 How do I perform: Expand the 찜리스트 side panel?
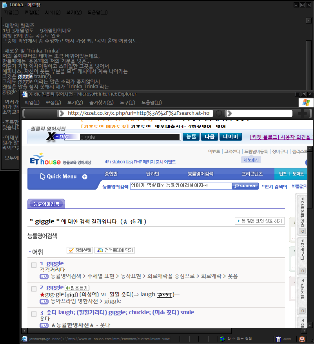[302, 296]
